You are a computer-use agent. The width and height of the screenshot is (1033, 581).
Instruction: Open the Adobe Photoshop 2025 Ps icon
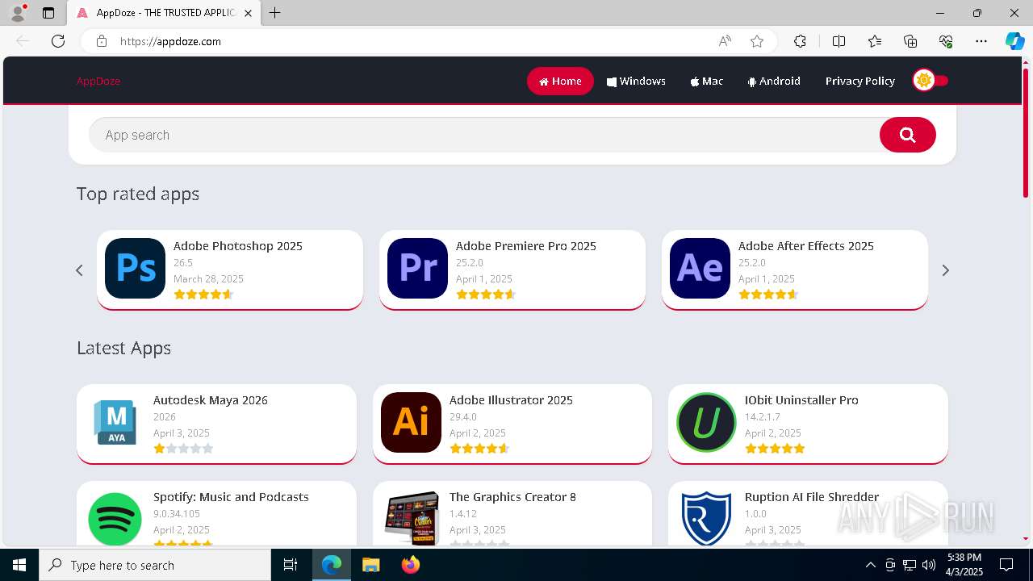[135, 268]
